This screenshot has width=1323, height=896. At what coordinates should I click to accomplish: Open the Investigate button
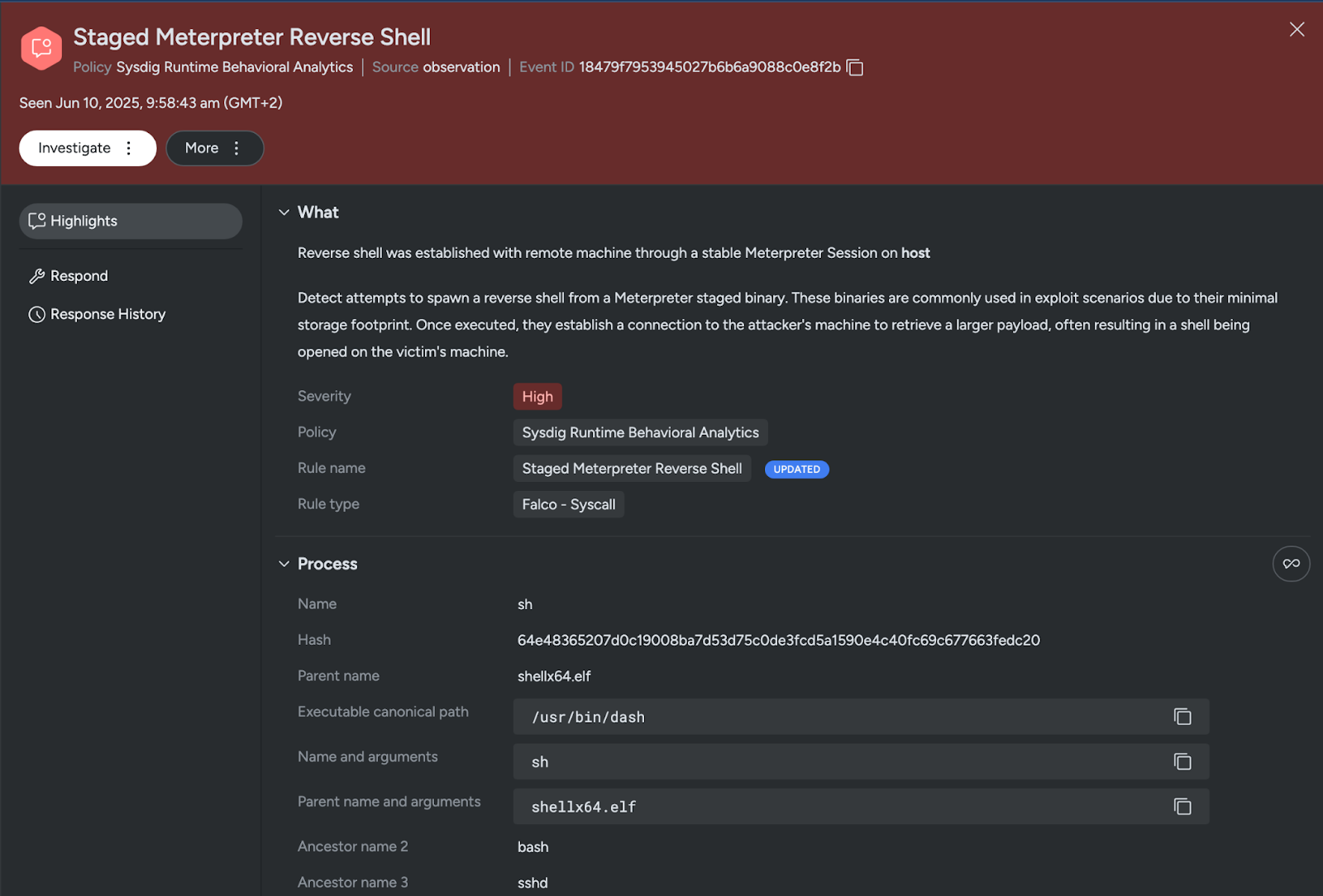coord(88,148)
